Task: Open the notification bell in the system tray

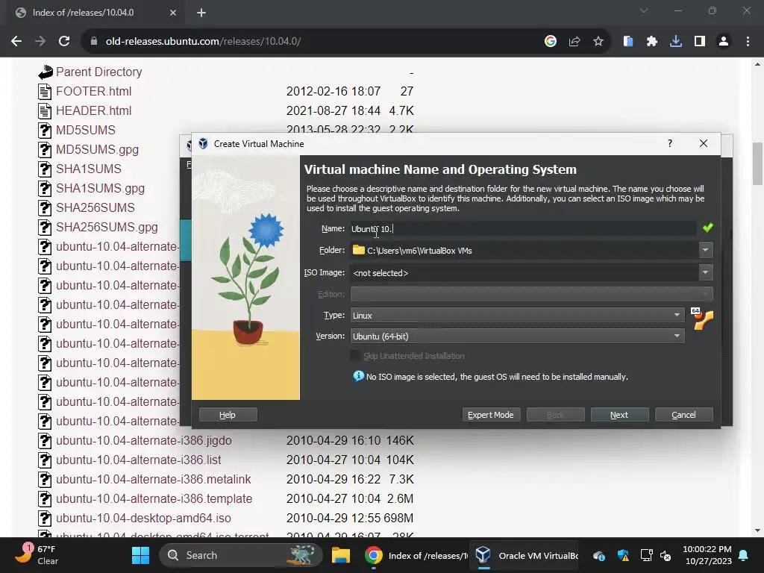Action: tap(744, 555)
